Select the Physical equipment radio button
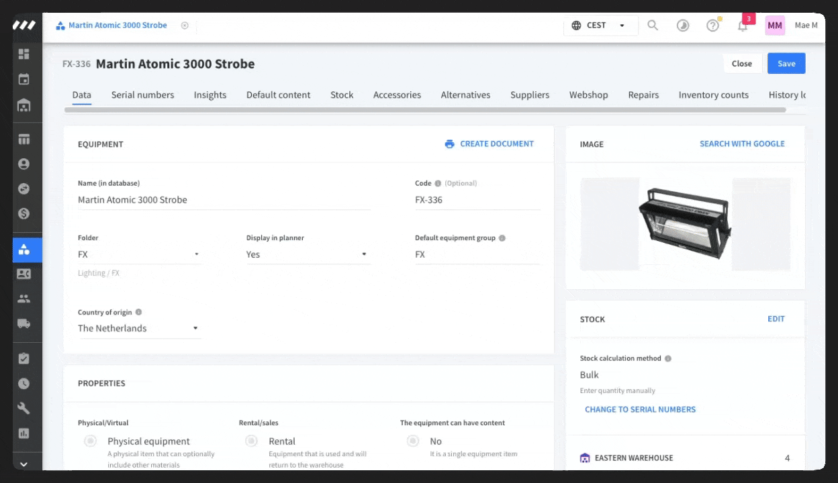The width and height of the screenshot is (838, 483). click(91, 441)
